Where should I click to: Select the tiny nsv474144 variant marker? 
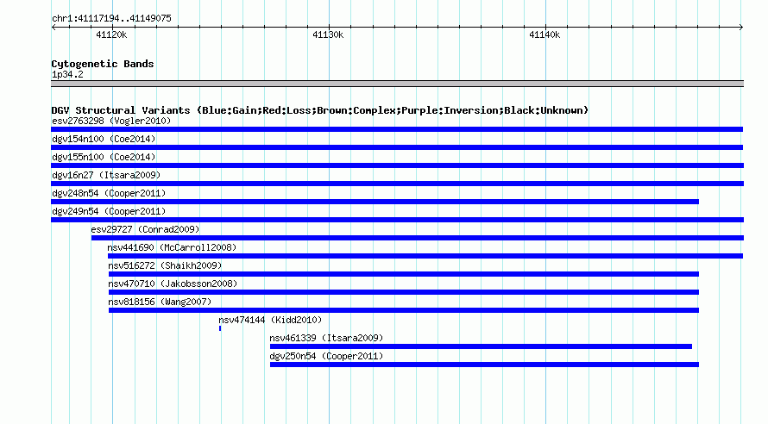pyautogui.click(x=220, y=328)
